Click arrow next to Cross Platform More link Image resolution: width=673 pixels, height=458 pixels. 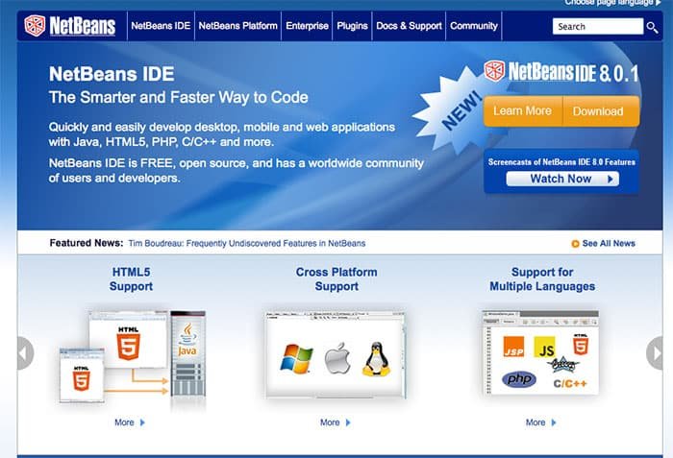point(348,422)
